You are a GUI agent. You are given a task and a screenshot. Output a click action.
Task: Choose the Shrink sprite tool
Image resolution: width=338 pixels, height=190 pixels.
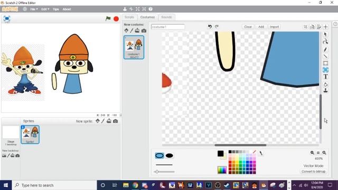(144, 9)
